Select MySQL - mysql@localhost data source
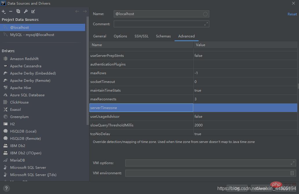The height and width of the screenshot is (194, 299). (x=32, y=35)
